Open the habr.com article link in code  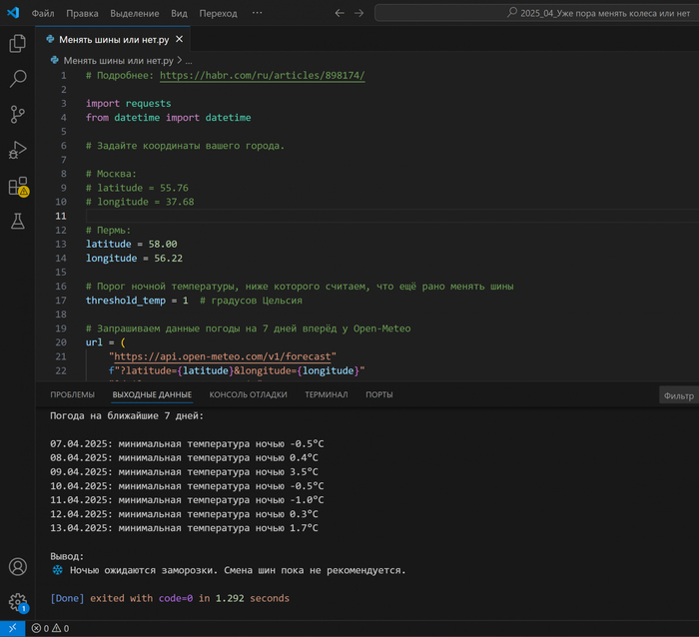(262, 76)
